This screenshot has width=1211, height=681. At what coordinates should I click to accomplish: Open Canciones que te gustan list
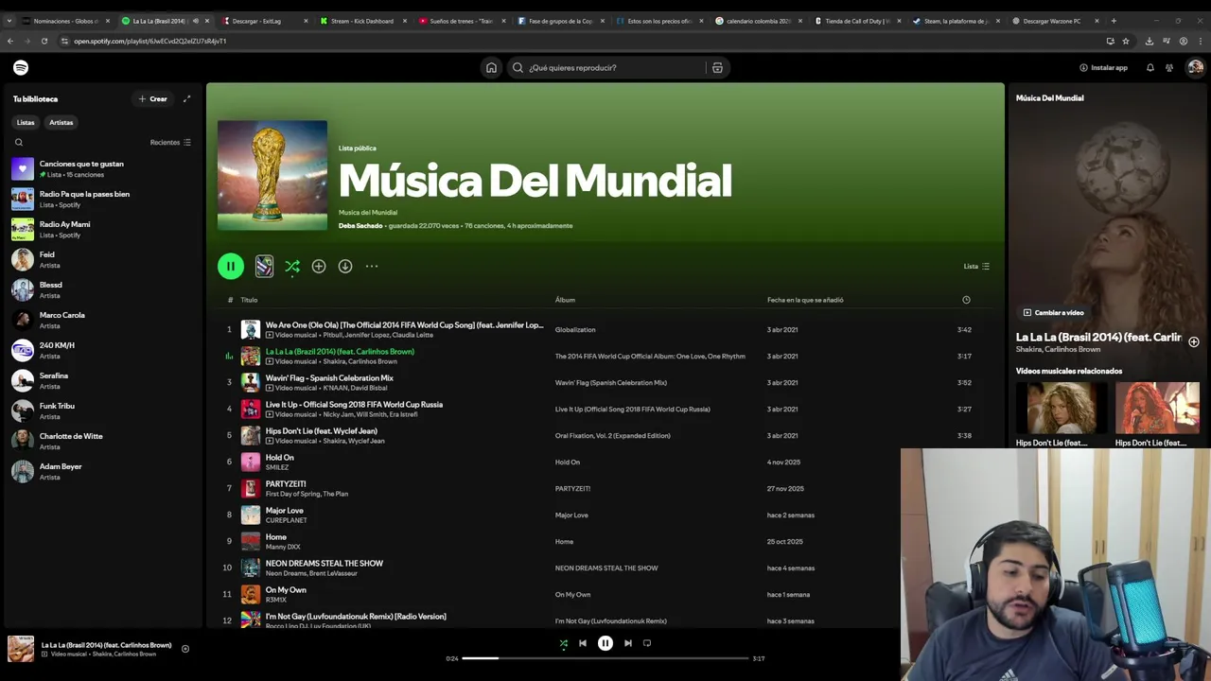[104, 168]
